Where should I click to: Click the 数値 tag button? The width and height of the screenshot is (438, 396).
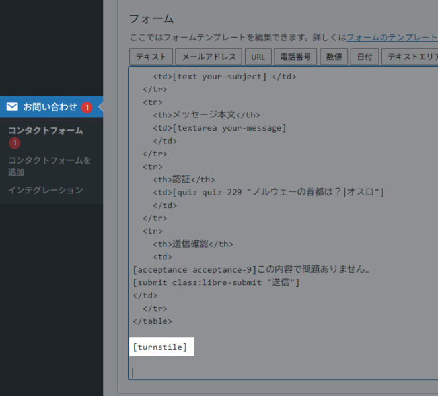coord(334,57)
